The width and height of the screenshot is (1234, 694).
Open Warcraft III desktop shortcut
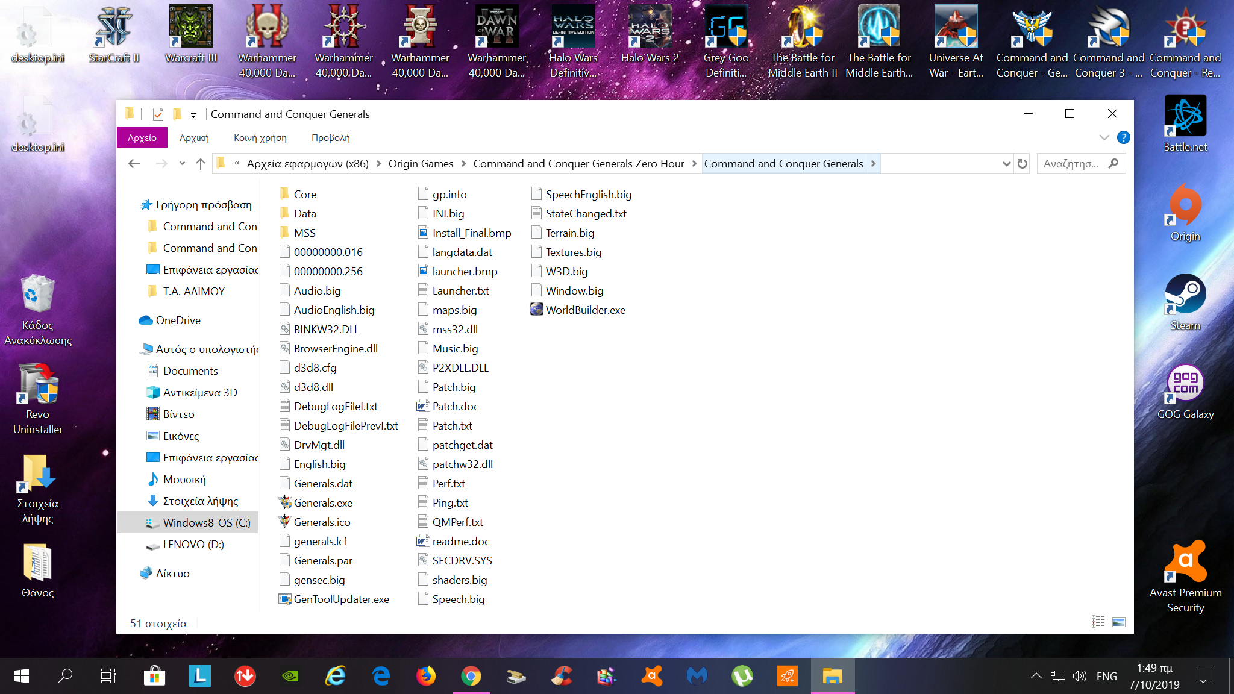[x=190, y=35]
